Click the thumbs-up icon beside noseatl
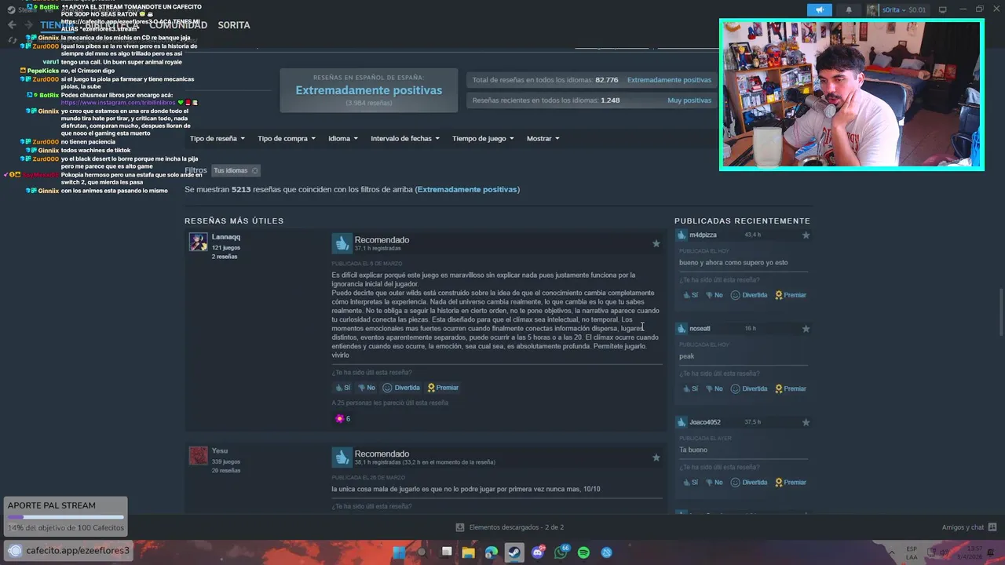This screenshot has width=1005, height=565. pos(682,328)
